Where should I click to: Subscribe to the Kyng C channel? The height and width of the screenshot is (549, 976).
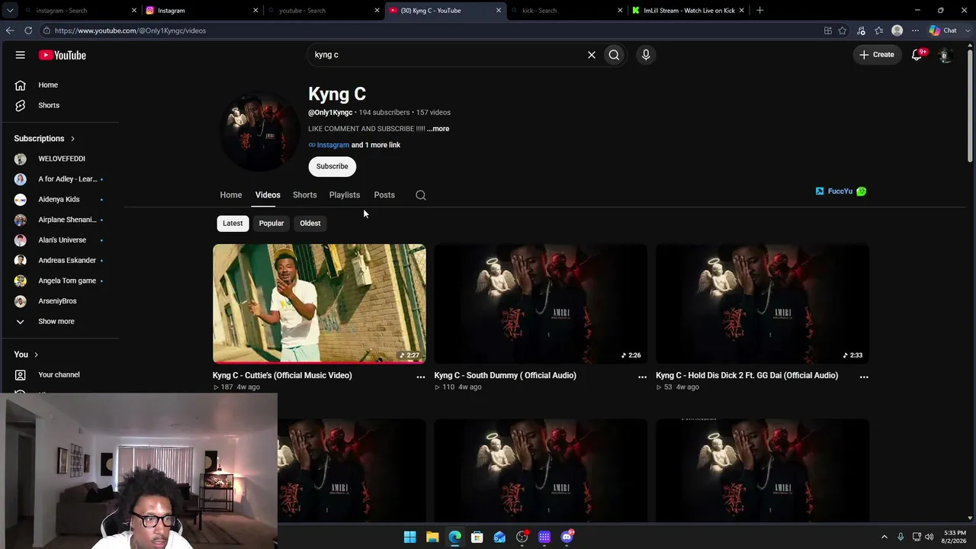point(332,166)
